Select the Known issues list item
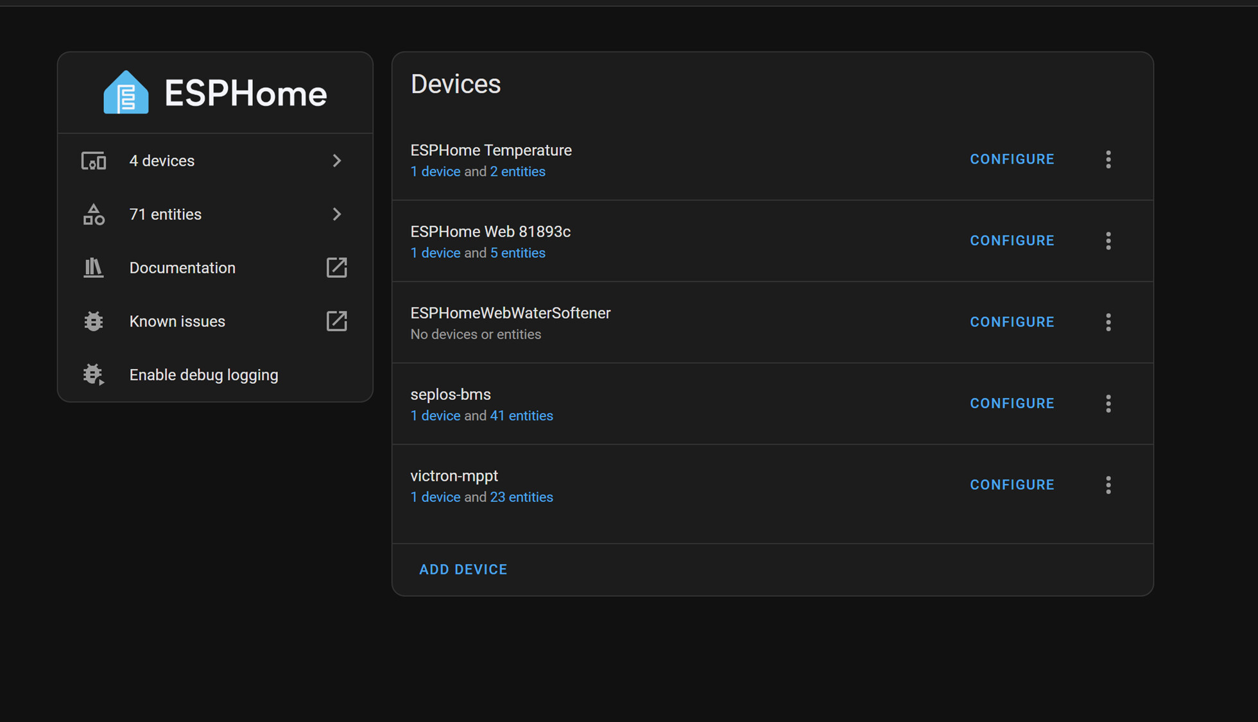Image resolution: width=1258 pixels, height=722 pixels. 177,322
